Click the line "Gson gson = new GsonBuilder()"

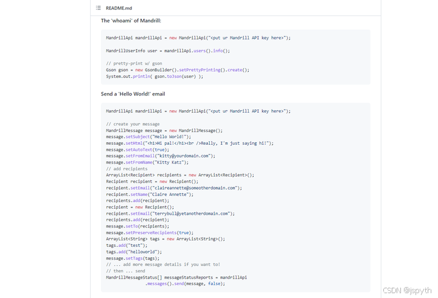tap(178, 70)
